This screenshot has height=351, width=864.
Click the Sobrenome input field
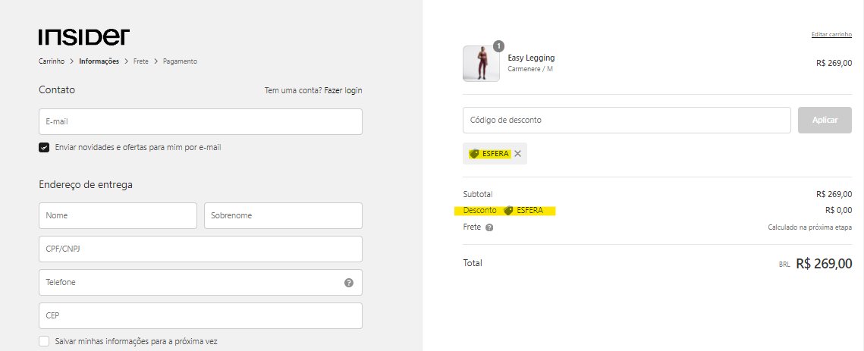283,215
